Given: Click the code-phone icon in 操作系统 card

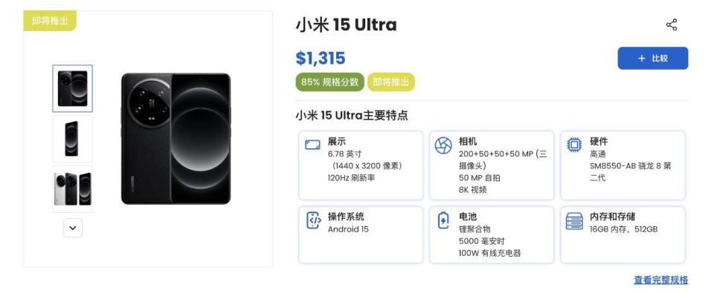Looking at the screenshot, I should [313, 220].
